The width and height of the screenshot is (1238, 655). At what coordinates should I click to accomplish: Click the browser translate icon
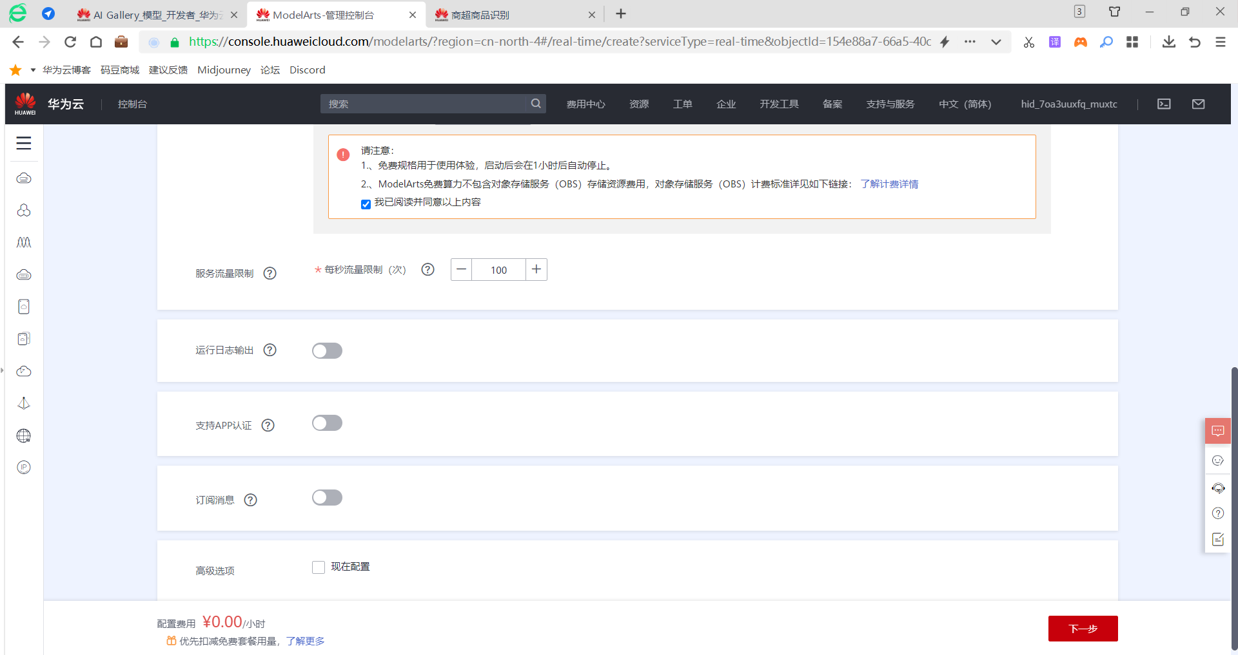1055,42
